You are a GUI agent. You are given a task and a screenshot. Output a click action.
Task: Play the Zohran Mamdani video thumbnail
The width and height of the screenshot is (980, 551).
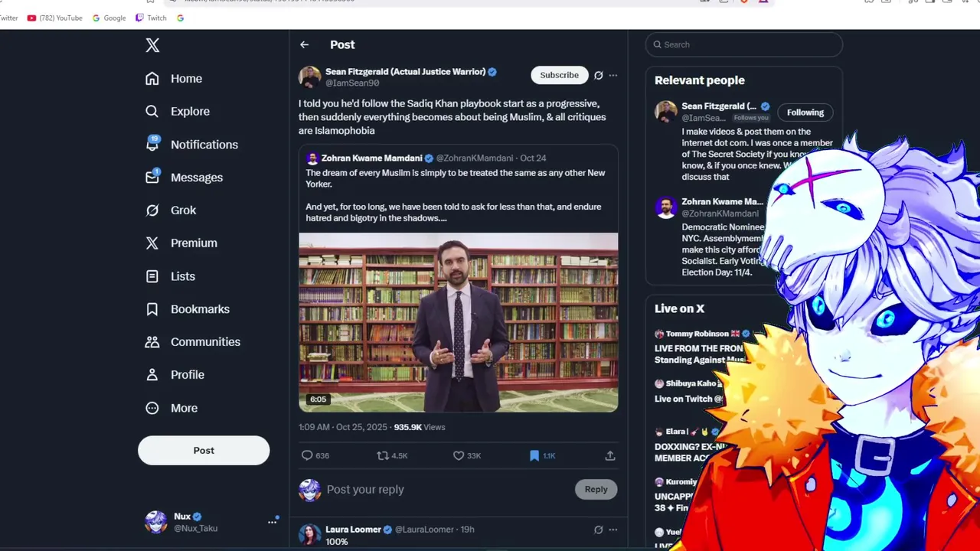(459, 322)
